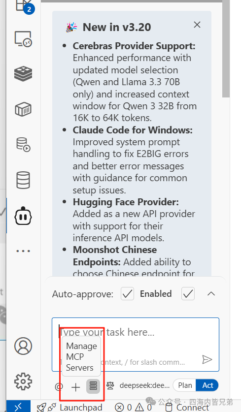
Task: Open the Extensions view with badge 2
Action: (x=24, y=6)
